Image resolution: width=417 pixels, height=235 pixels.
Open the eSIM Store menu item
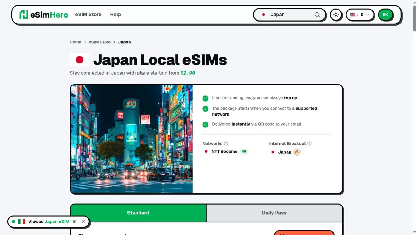[88, 15]
